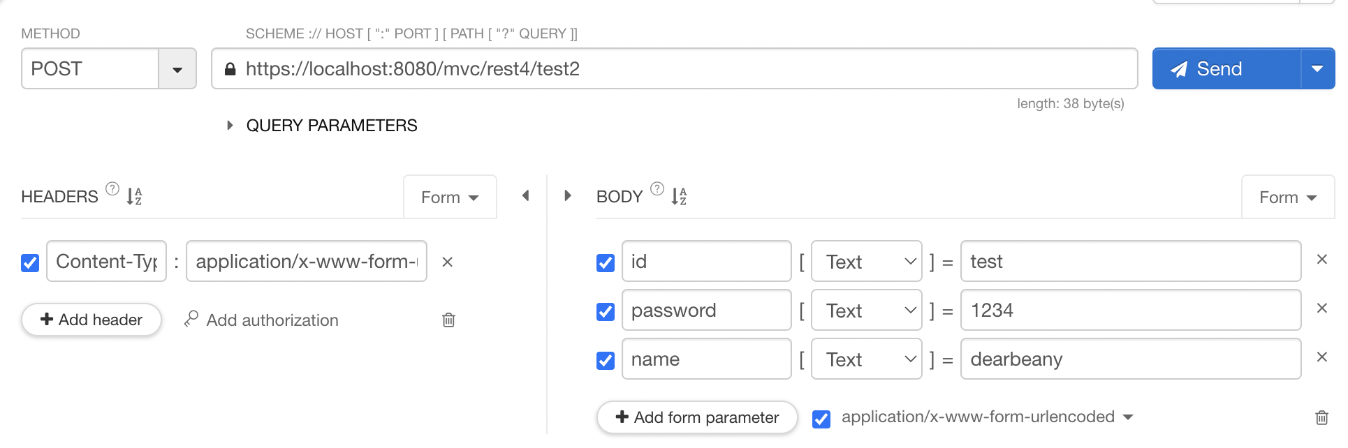Toggle the name parameter checkbox
Screen dimensions: 1348x448
tap(606, 360)
